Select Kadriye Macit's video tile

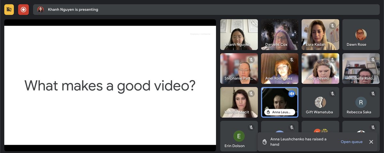tap(239, 102)
